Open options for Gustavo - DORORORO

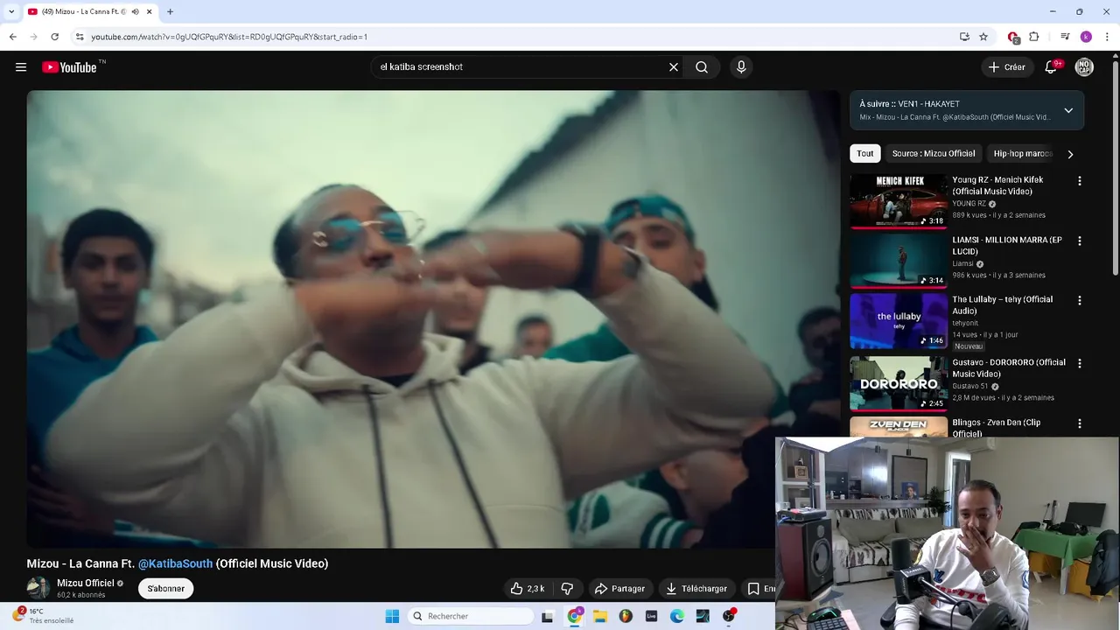click(x=1079, y=363)
